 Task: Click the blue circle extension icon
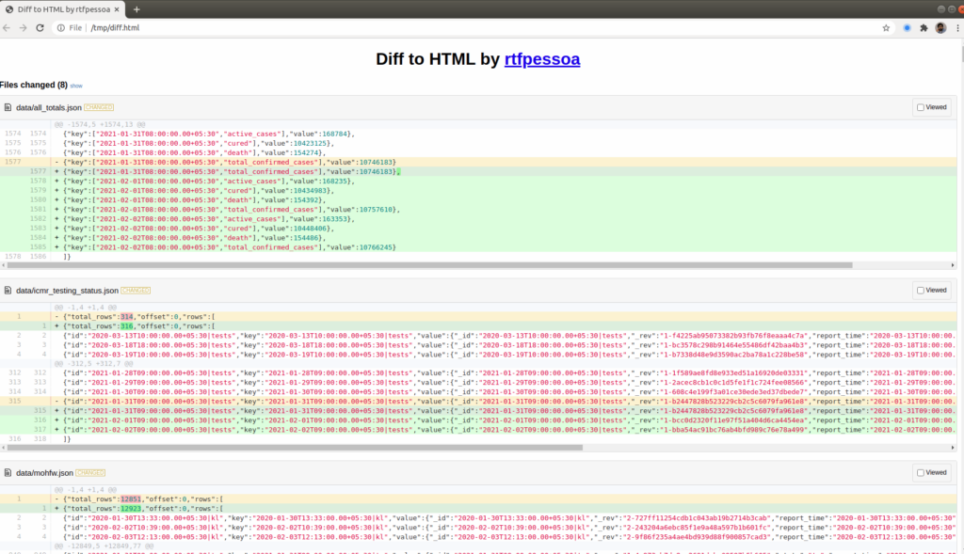click(907, 27)
